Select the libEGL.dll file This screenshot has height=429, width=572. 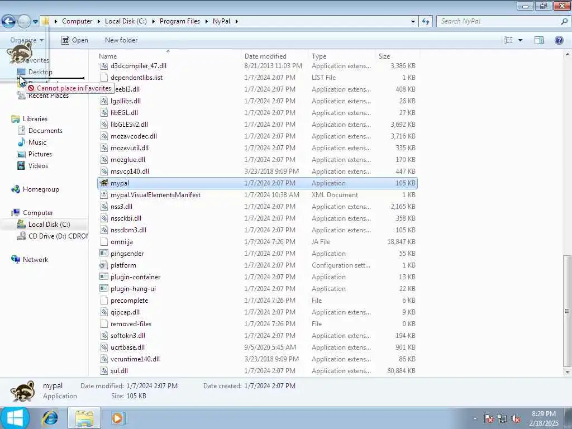pos(124,113)
